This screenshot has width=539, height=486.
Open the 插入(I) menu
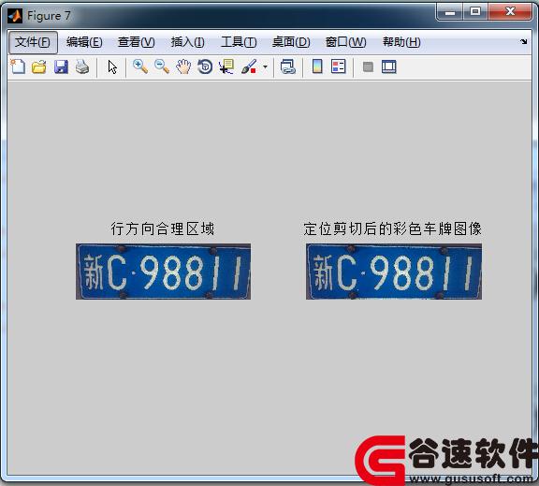[188, 42]
